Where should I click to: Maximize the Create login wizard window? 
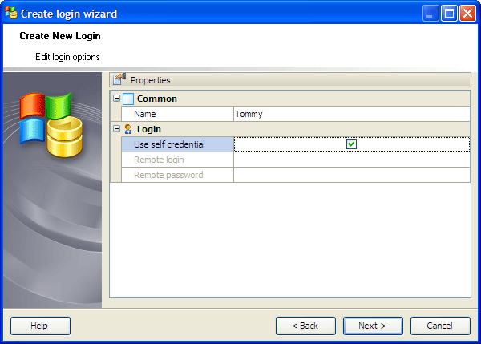click(450, 13)
